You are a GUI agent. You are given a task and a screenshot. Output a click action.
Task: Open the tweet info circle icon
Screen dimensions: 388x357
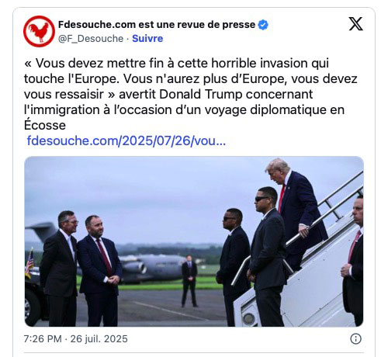355,338
